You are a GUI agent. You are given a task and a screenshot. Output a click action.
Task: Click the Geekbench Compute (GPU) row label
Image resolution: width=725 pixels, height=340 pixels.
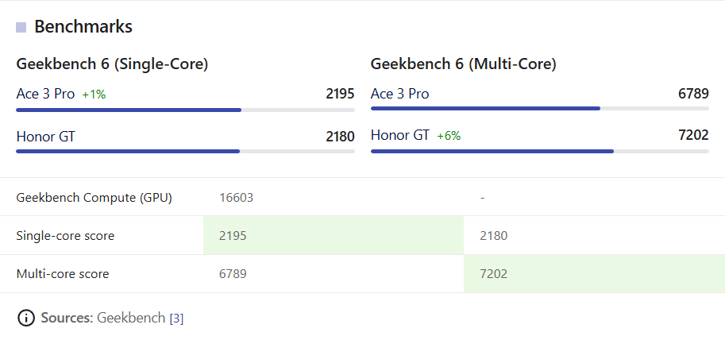tap(94, 198)
